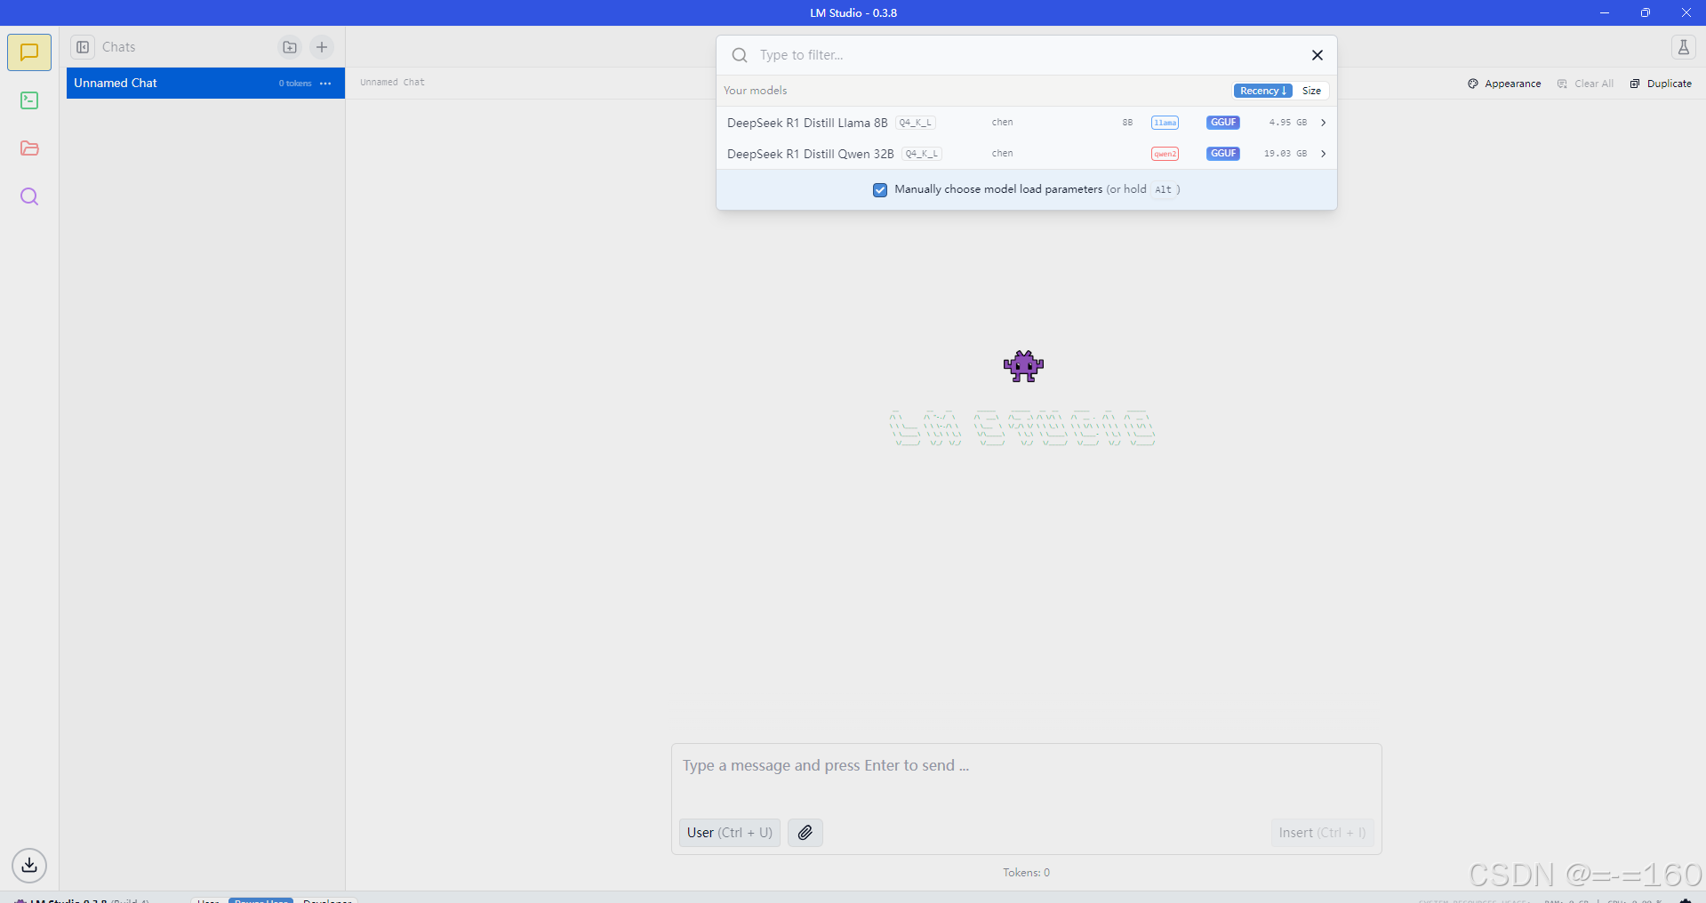Click the Chats panel header label
This screenshot has height=903, width=1706.
(x=118, y=47)
